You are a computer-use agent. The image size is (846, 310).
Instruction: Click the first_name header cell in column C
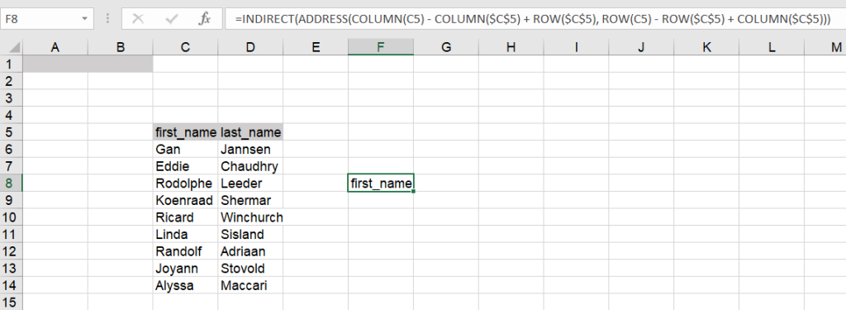pos(185,131)
